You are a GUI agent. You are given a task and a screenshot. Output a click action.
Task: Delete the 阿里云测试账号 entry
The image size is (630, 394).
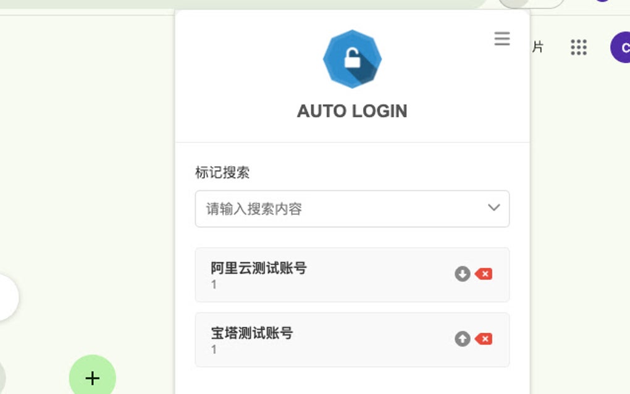[x=484, y=274]
